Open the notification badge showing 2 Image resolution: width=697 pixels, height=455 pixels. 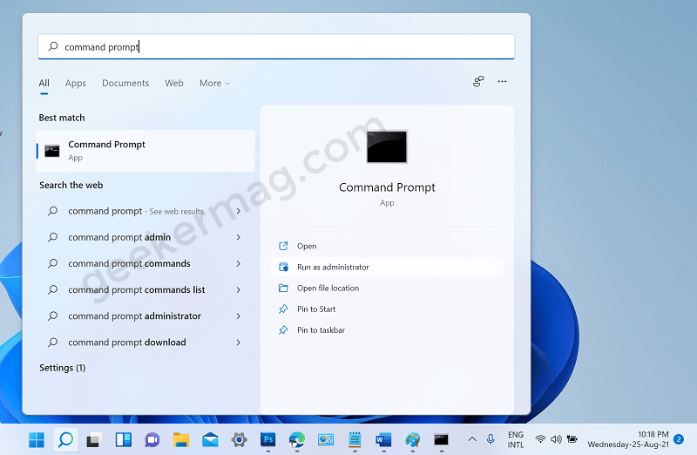coord(679,439)
